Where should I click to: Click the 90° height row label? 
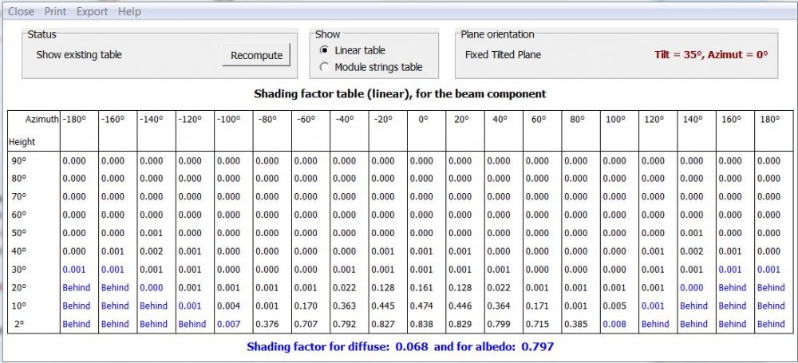tap(19, 160)
